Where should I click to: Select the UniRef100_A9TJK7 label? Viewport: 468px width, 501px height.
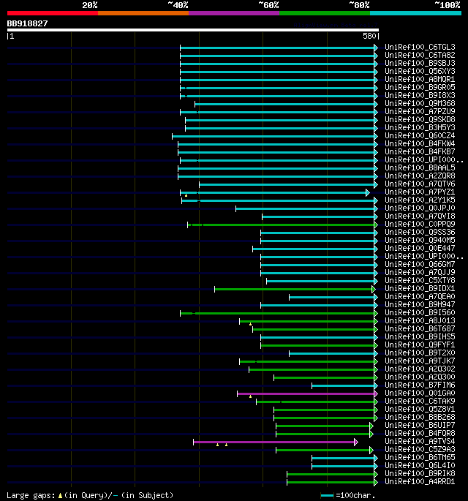[x=420, y=361]
